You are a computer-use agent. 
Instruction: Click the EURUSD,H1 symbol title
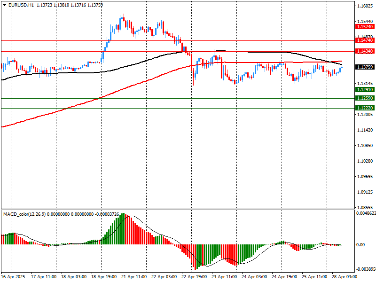pyautogui.click(x=21, y=5)
